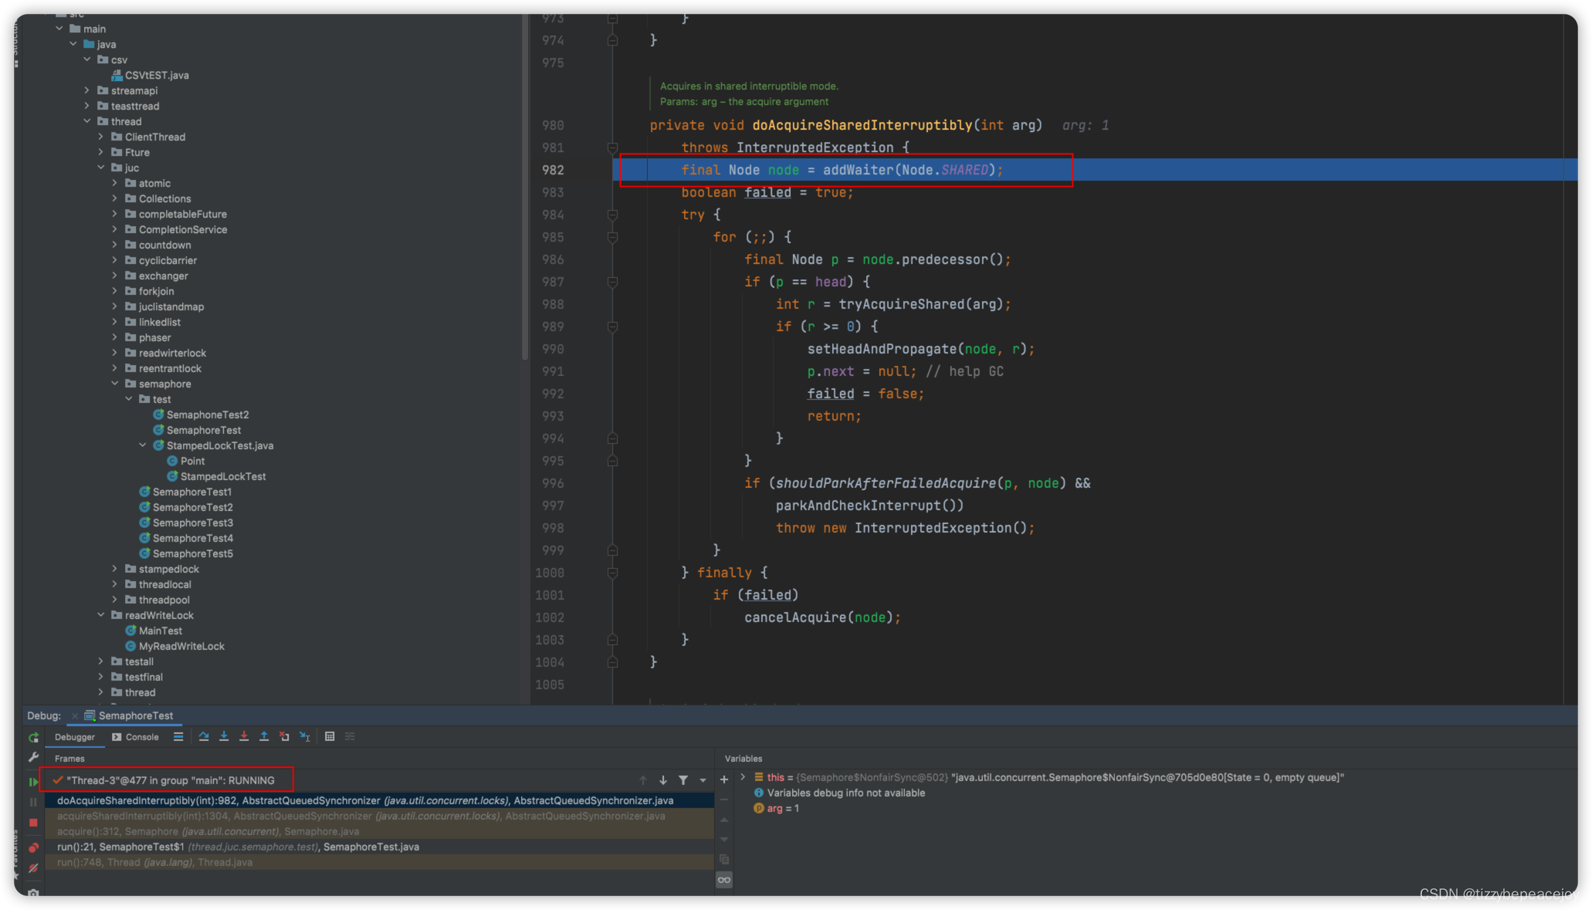Click the View Breakpoints icon
Image resolution: width=1592 pixels, height=910 pixels.
point(33,847)
